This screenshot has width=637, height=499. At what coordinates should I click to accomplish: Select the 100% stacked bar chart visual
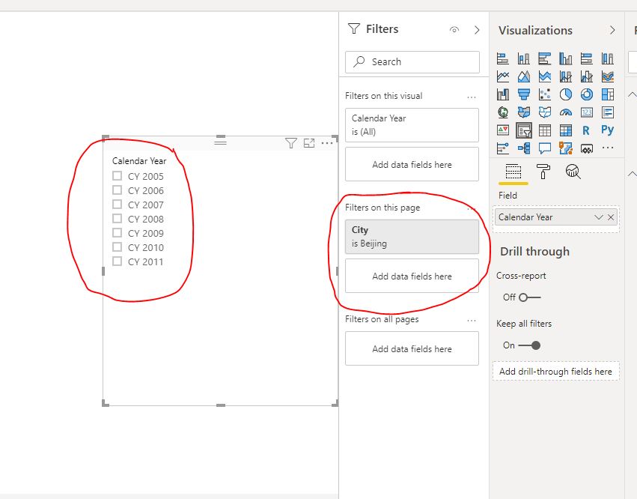pos(587,59)
